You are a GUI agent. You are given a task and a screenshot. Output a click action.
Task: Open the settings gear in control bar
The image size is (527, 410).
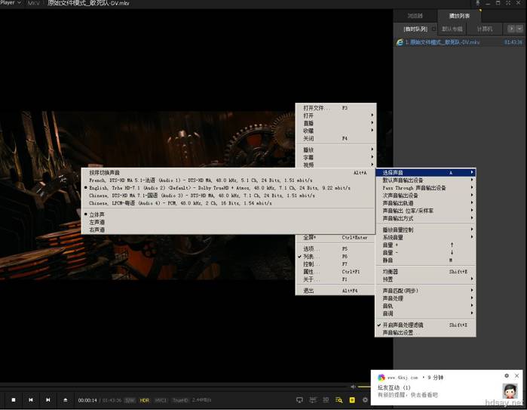(365, 400)
